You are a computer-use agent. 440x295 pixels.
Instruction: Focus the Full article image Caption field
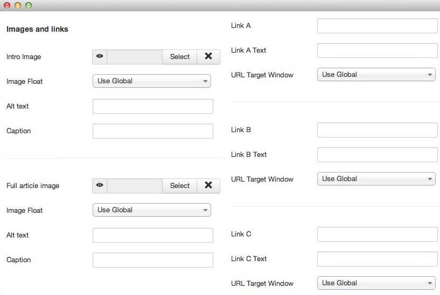click(153, 260)
